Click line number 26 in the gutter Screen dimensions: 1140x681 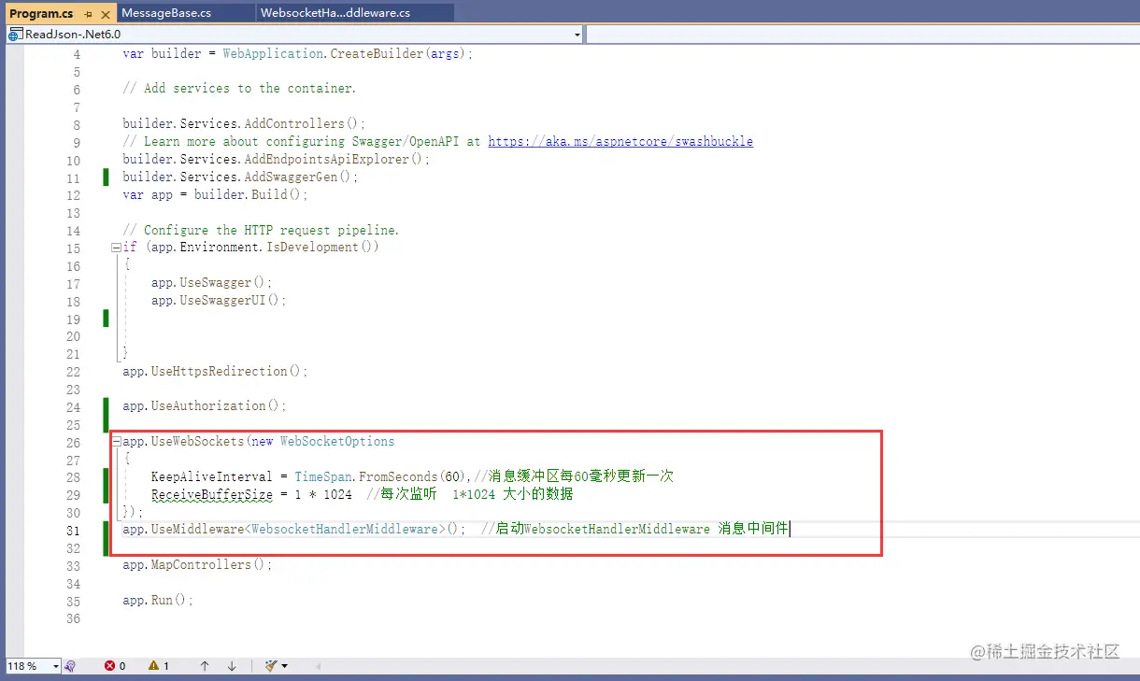[73, 442]
